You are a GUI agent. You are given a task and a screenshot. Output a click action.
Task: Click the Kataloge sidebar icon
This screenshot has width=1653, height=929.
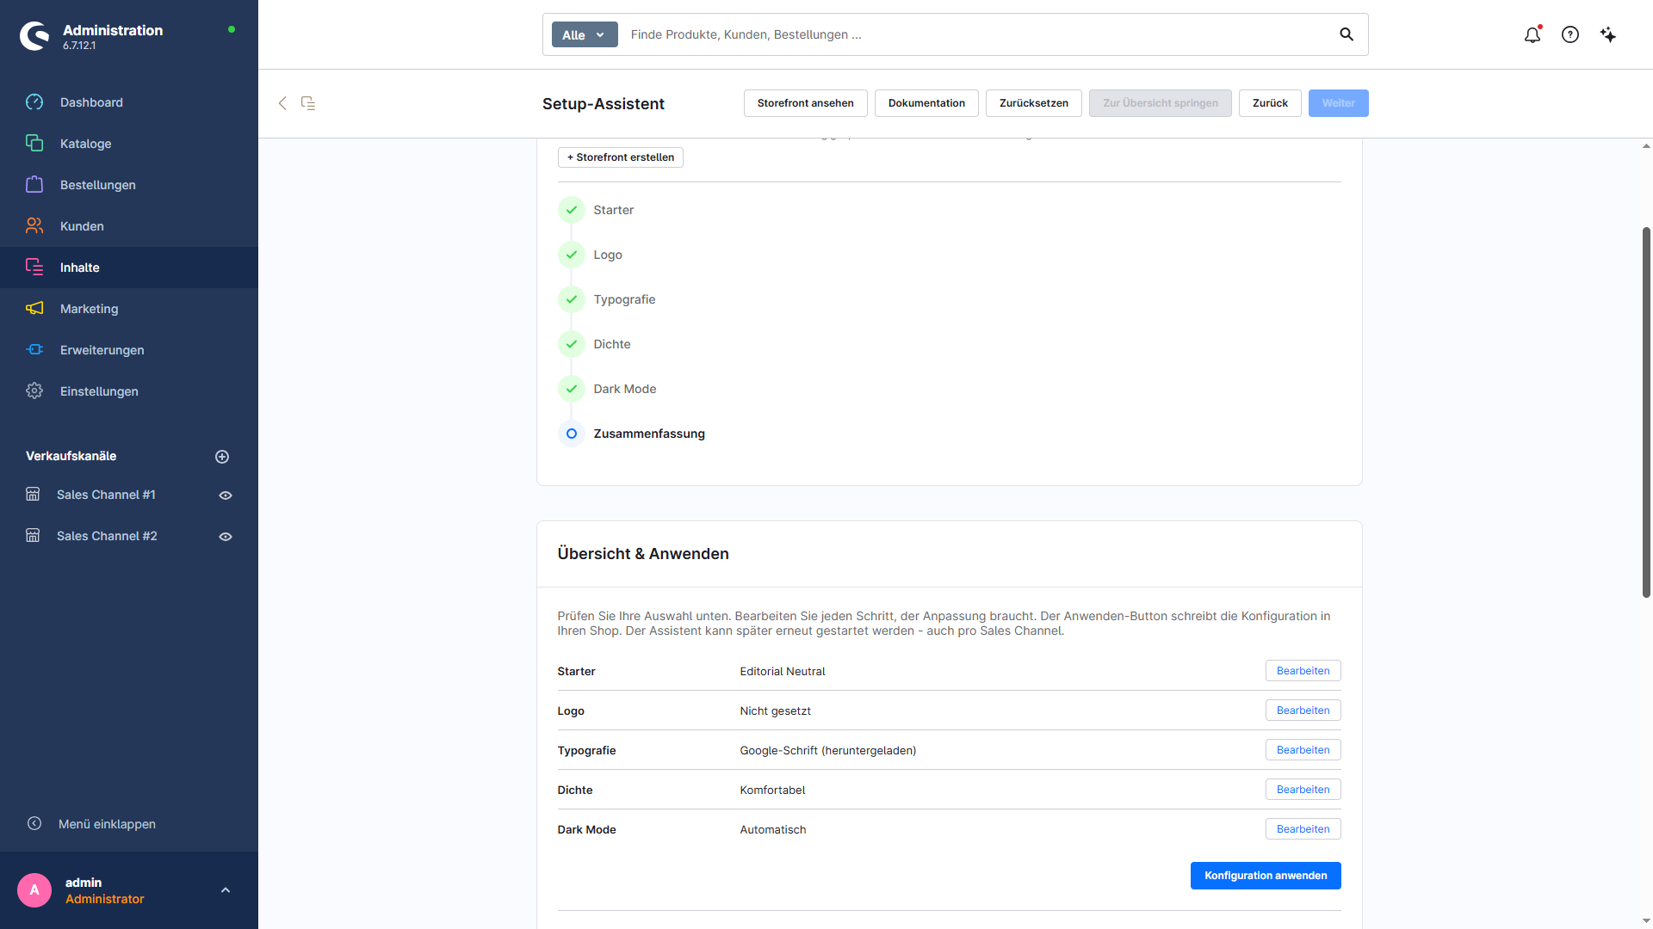click(34, 144)
